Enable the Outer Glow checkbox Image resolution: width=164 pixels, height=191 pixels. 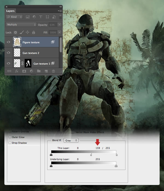[10, 137]
